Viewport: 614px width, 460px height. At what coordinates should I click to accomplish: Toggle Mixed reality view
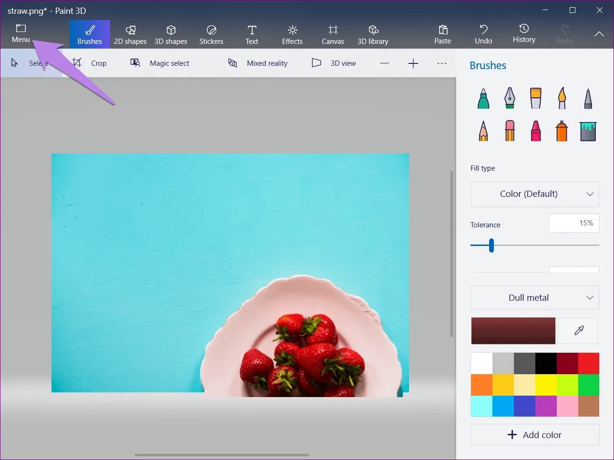[x=258, y=63]
